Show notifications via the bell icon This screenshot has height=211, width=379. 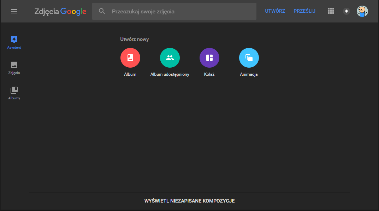coord(347,11)
